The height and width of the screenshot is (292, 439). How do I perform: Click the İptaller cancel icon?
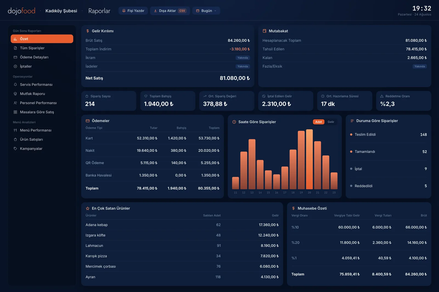[x=15, y=66]
